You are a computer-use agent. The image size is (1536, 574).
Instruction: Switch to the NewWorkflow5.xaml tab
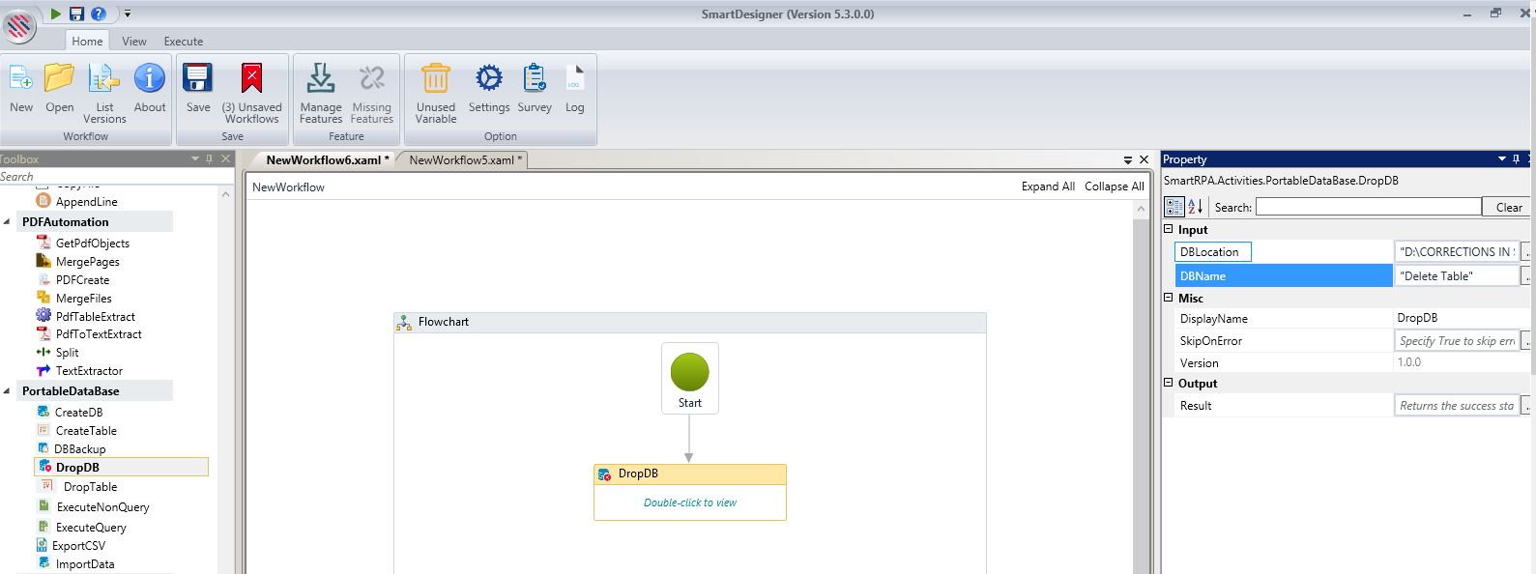click(464, 160)
